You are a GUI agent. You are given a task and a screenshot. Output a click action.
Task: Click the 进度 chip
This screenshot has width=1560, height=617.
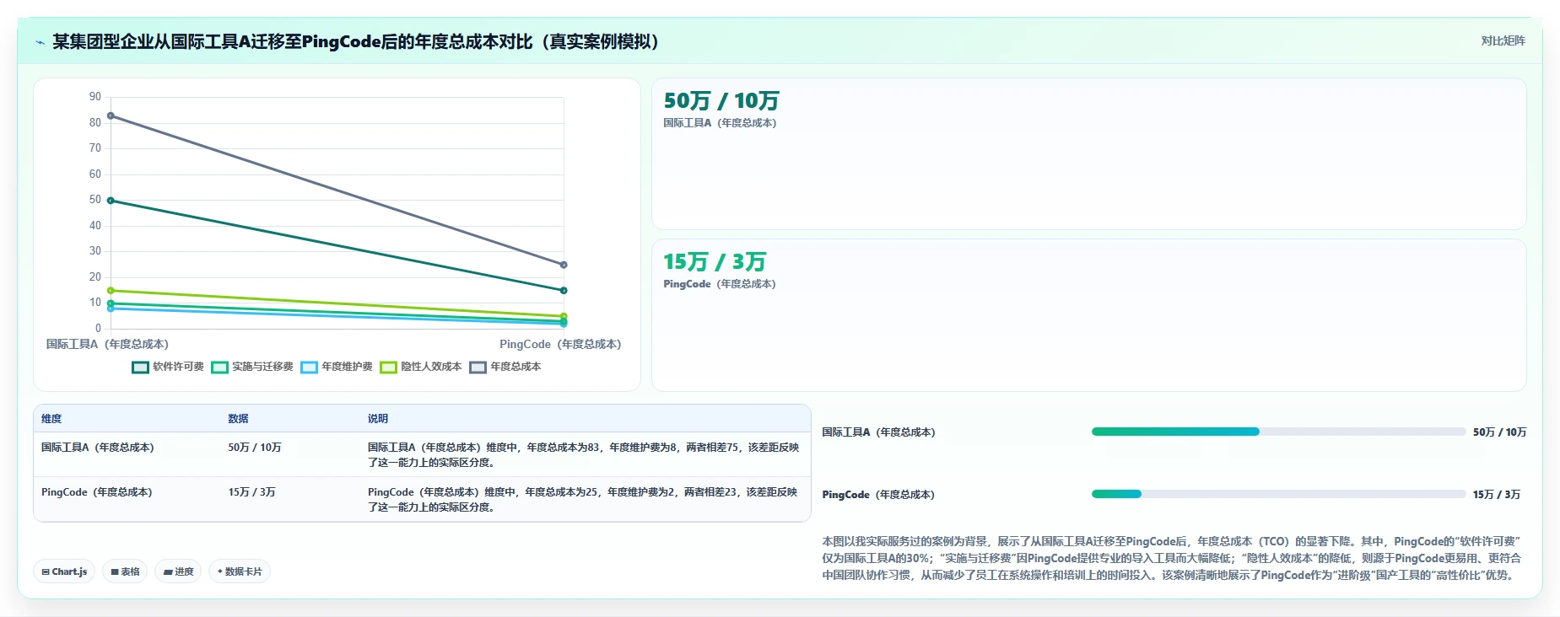click(x=178, y=571)
